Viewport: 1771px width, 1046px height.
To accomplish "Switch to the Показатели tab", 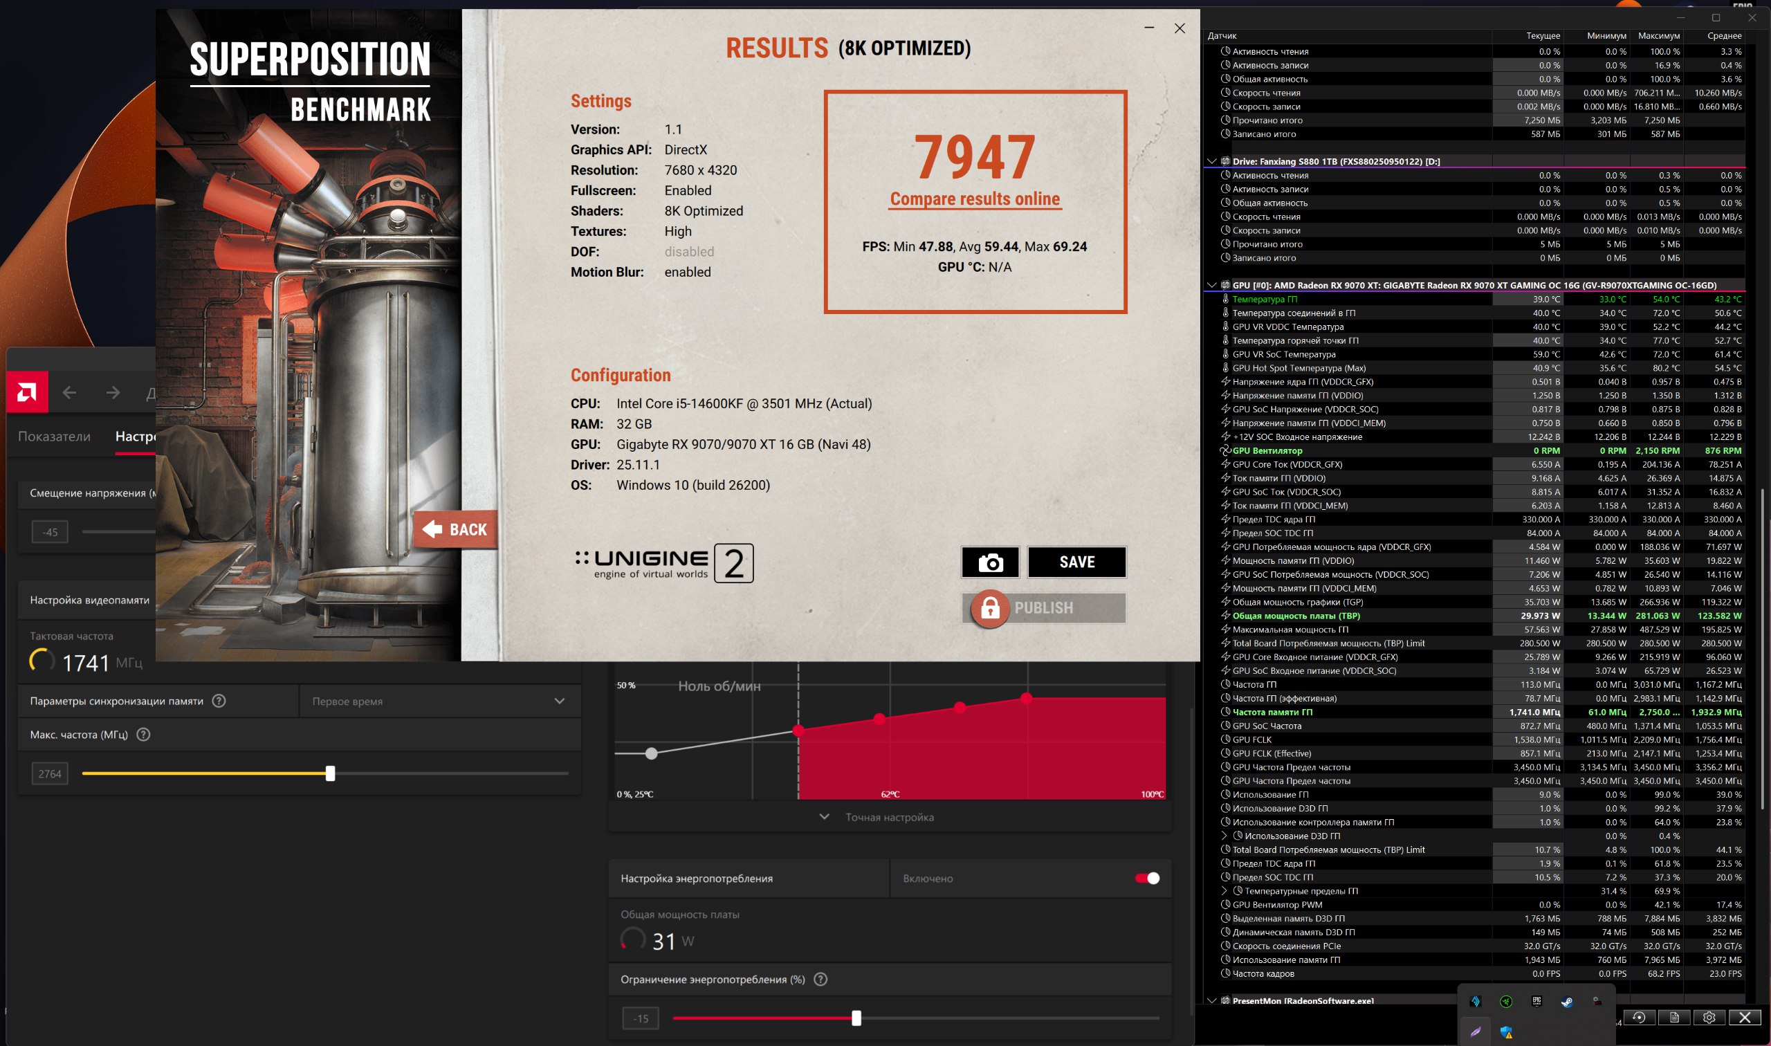I will [x=54, y=437].
